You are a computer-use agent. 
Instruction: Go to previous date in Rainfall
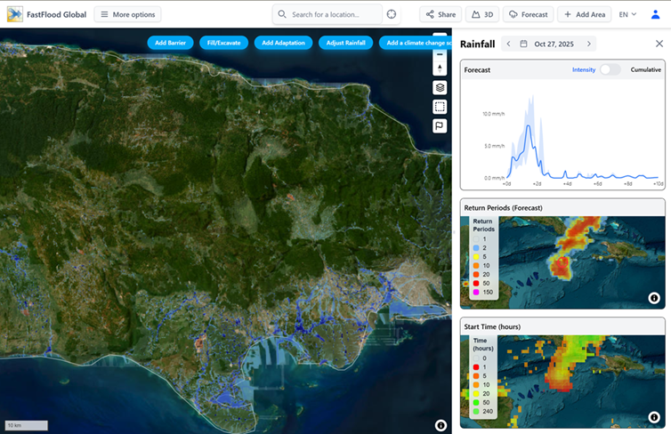pos(507,44)
